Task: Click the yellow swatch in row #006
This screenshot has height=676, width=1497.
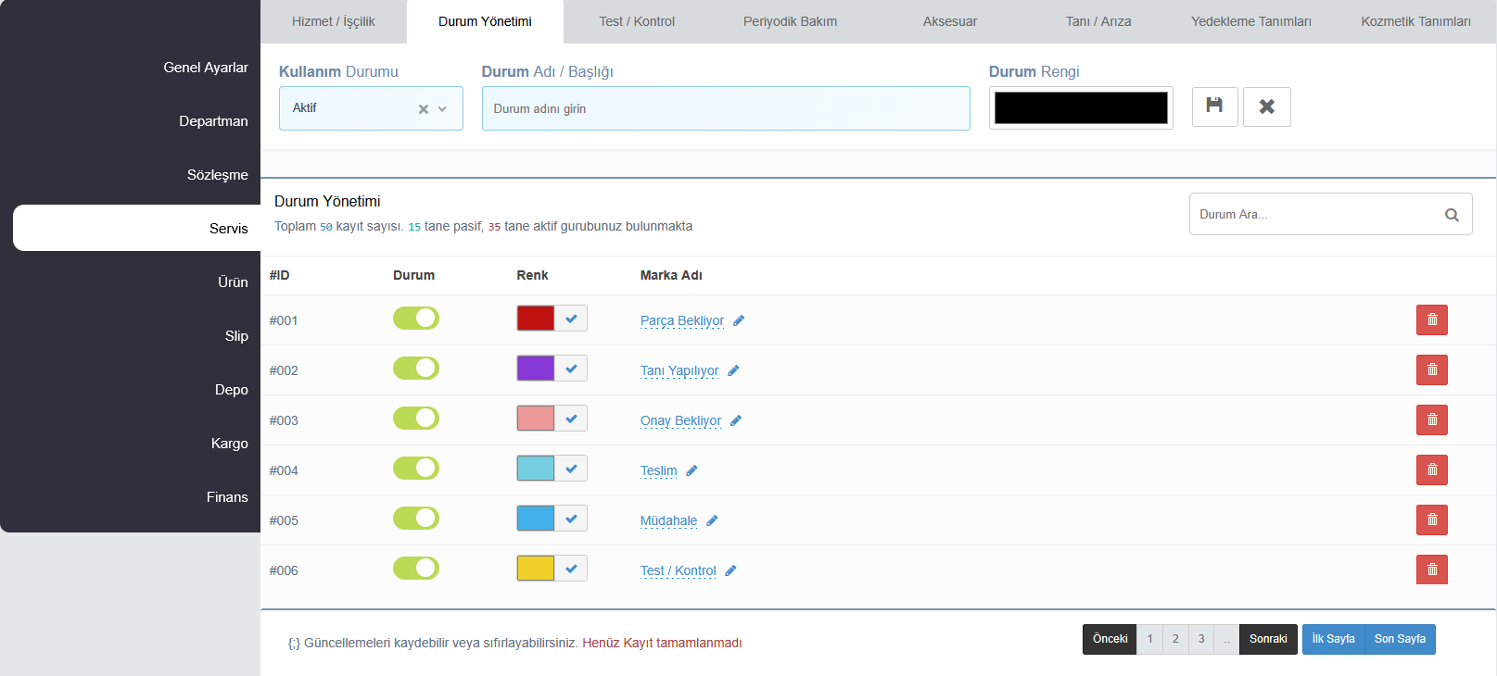Action: coord(536,568)
